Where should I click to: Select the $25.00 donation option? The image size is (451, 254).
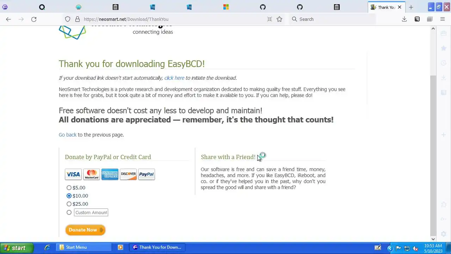[69, 204]
